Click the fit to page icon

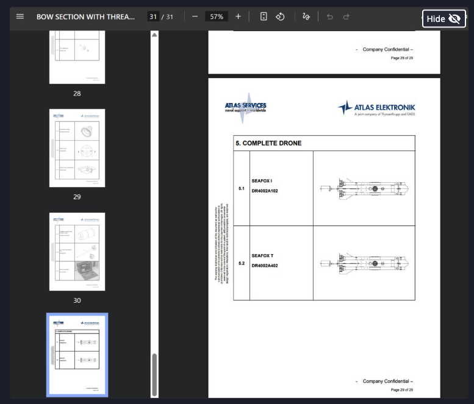[x=264, y=16]
